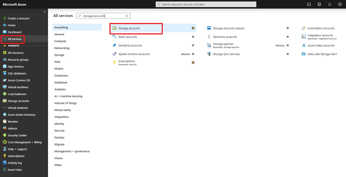
Task: Collapse the left sidebar with double chevron
Action: pyautogui.click(x=45, y=11)
